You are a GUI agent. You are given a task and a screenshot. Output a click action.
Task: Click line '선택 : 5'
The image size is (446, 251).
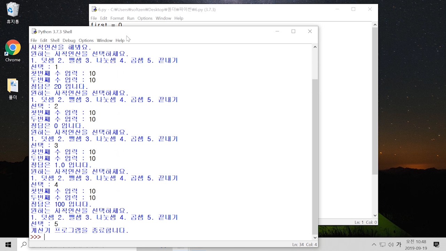pyautogui.click(x=44, y=224)
